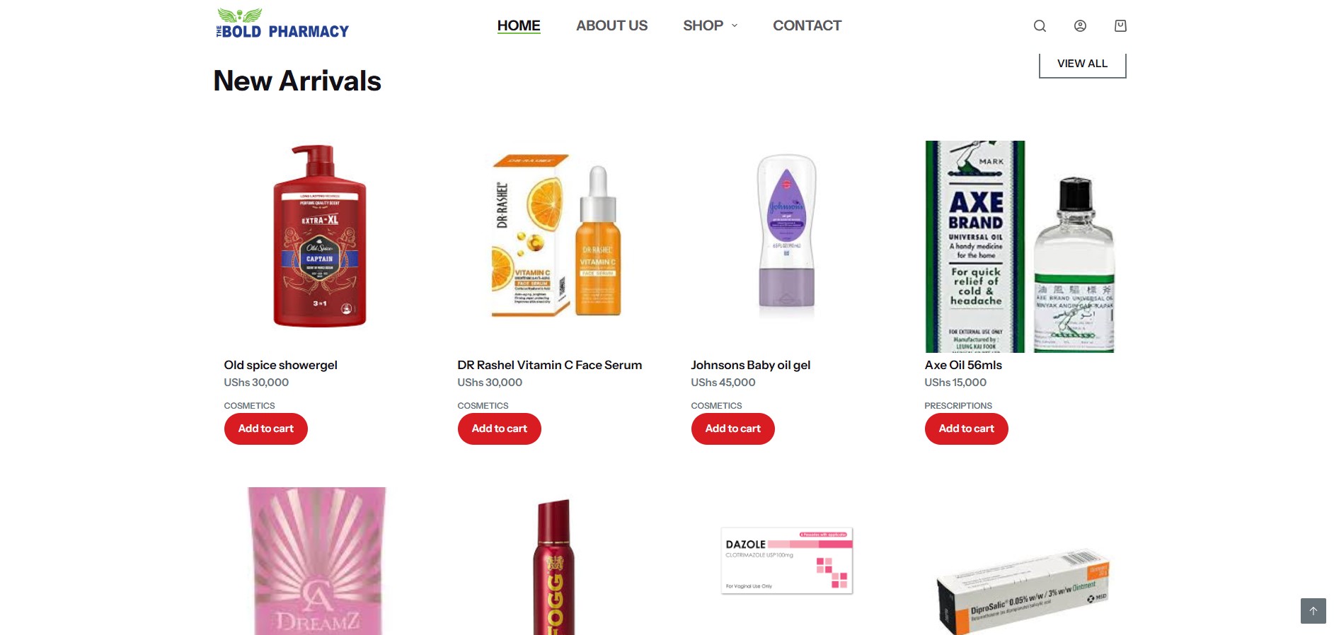The height and width of the screenshot is (635, 1334).
Task: Open the search icon in header
Action: [1040, 26]
